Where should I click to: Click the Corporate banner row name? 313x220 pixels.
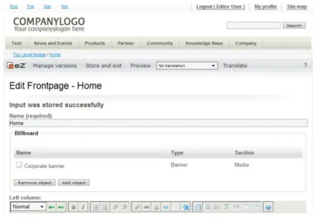click(x=44, y=166)
